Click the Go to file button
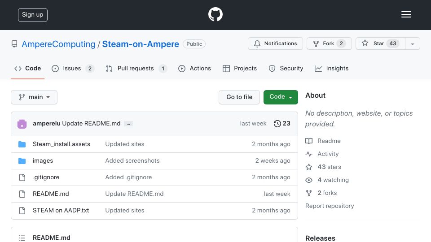431x242 pixels. click(x=239, y=97)
